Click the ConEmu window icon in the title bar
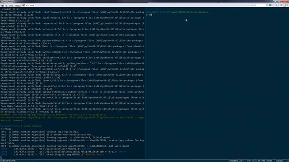The height and width of the screenshot is (162, 289). coord(1,1)
